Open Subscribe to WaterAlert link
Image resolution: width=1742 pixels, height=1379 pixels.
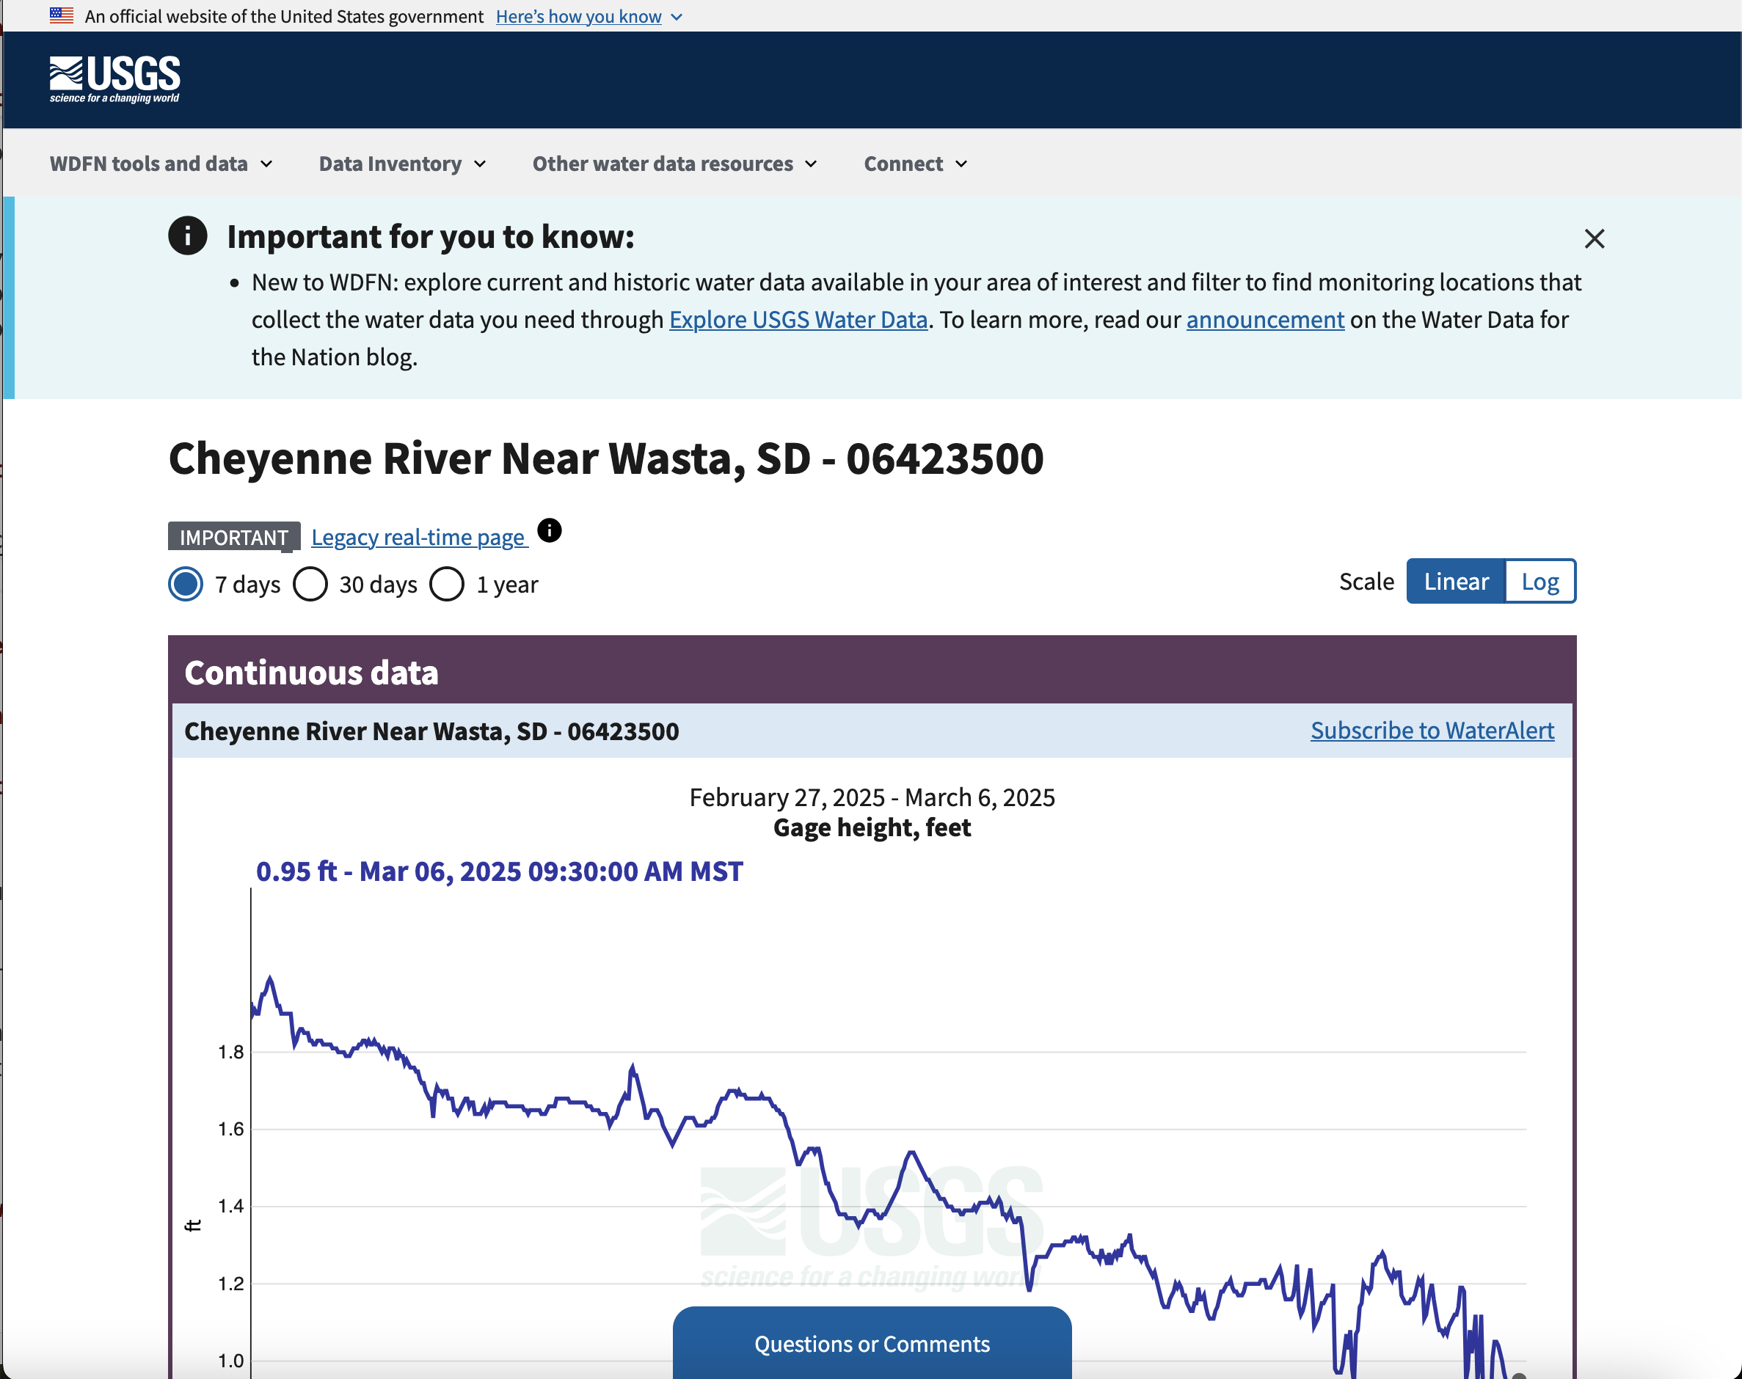(1432, 730)
